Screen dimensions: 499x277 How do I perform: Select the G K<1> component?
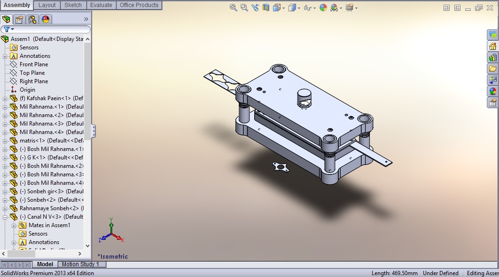pos(52,158)
